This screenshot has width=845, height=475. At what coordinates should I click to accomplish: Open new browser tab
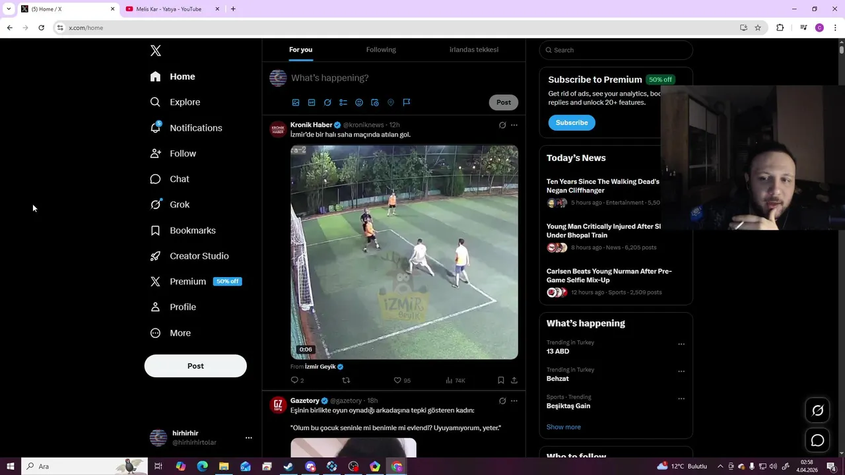(x=233, y=9)
